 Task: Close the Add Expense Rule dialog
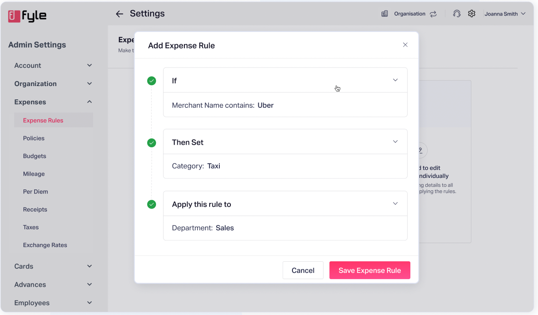(405, 45)
